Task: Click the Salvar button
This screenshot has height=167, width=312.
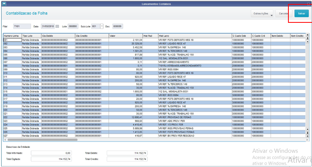Action: 301,13
